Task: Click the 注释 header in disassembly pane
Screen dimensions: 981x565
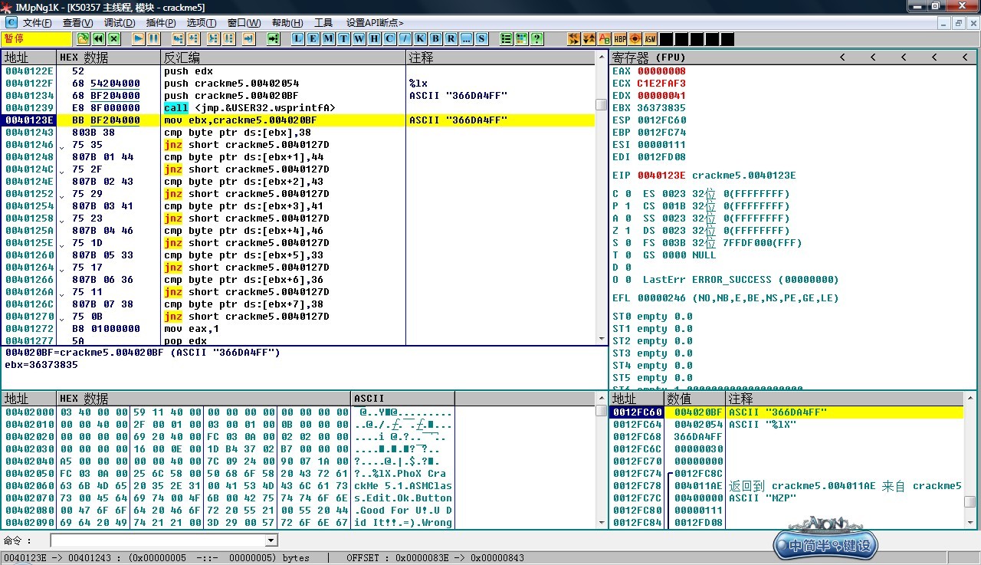Action: (x=501, y=57)
